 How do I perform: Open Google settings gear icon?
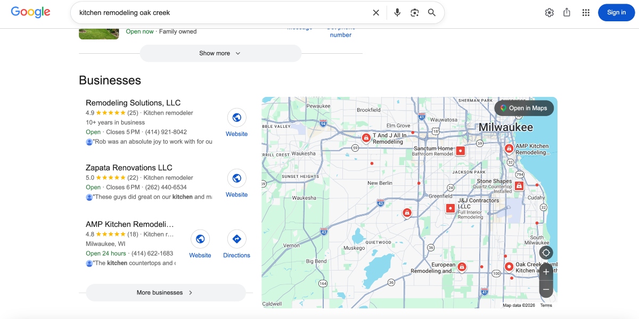(x=550, y=13)
